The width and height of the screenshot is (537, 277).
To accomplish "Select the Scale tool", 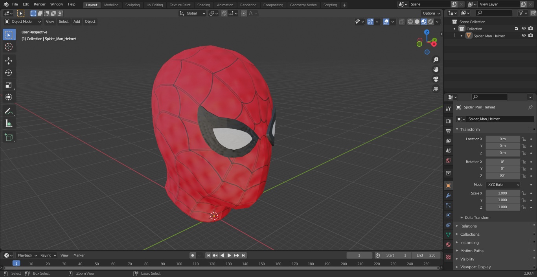I will [9, 85].
